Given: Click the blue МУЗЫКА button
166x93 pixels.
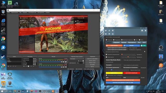Looking at the screenshot, I should tap(132, 45).
